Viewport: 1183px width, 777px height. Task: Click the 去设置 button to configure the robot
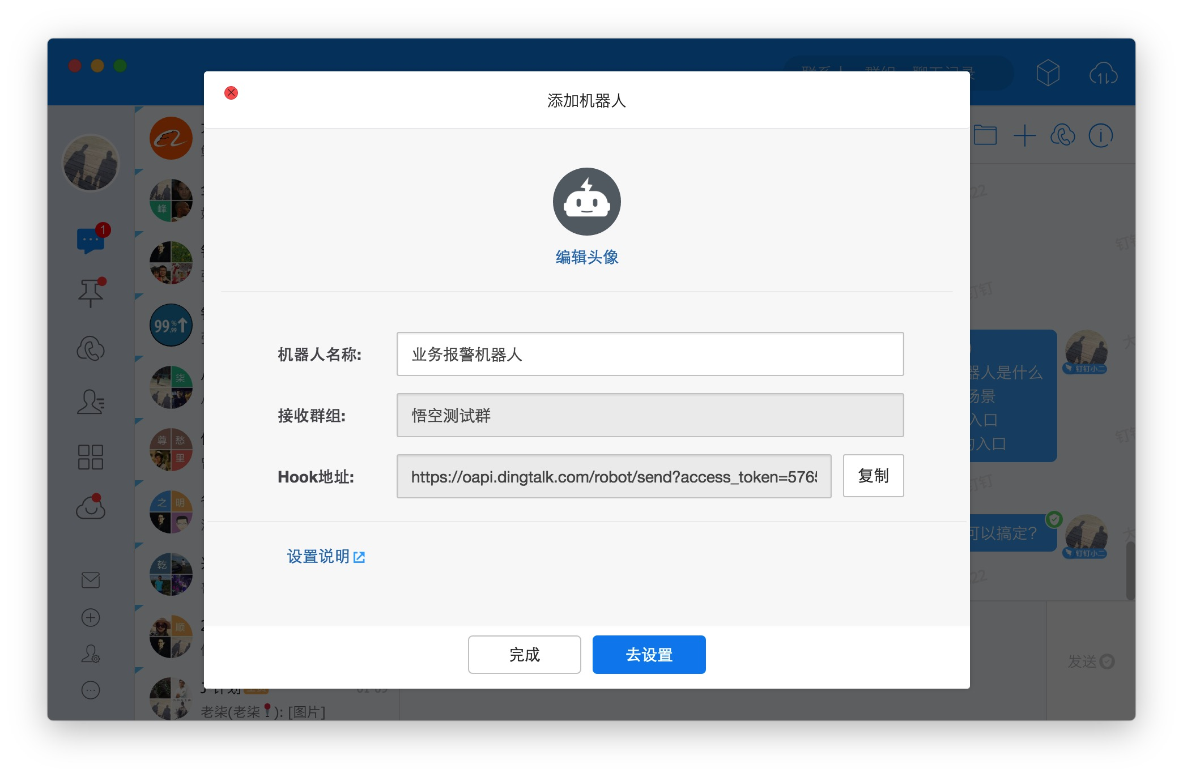tap(649, 654)
